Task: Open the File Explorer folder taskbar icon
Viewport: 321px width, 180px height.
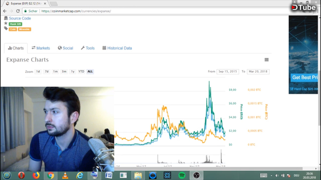Action: click(138, 175)
